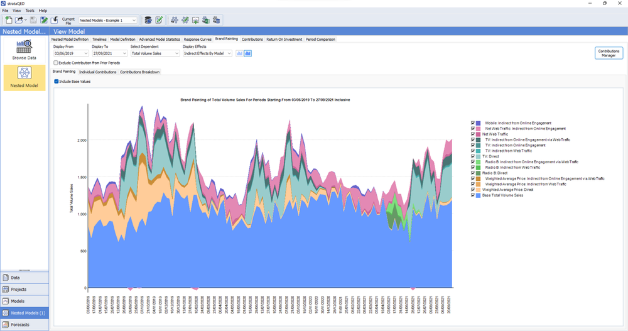Screen dimensions: 628x331
Task: Open the File menu
Action: point(5,11)
